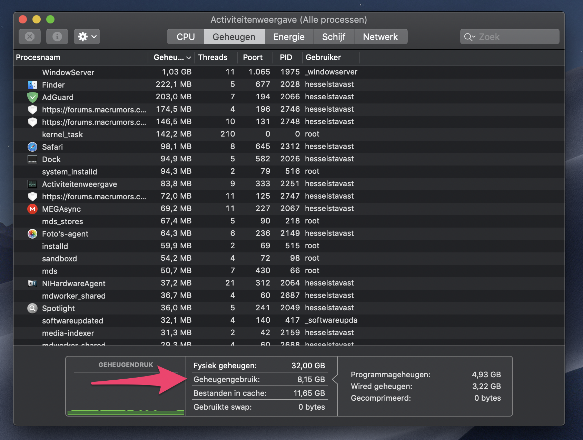The image size is (583, 440).
Task: Click the AdGuard shield icon
Action: click(32, 97)
